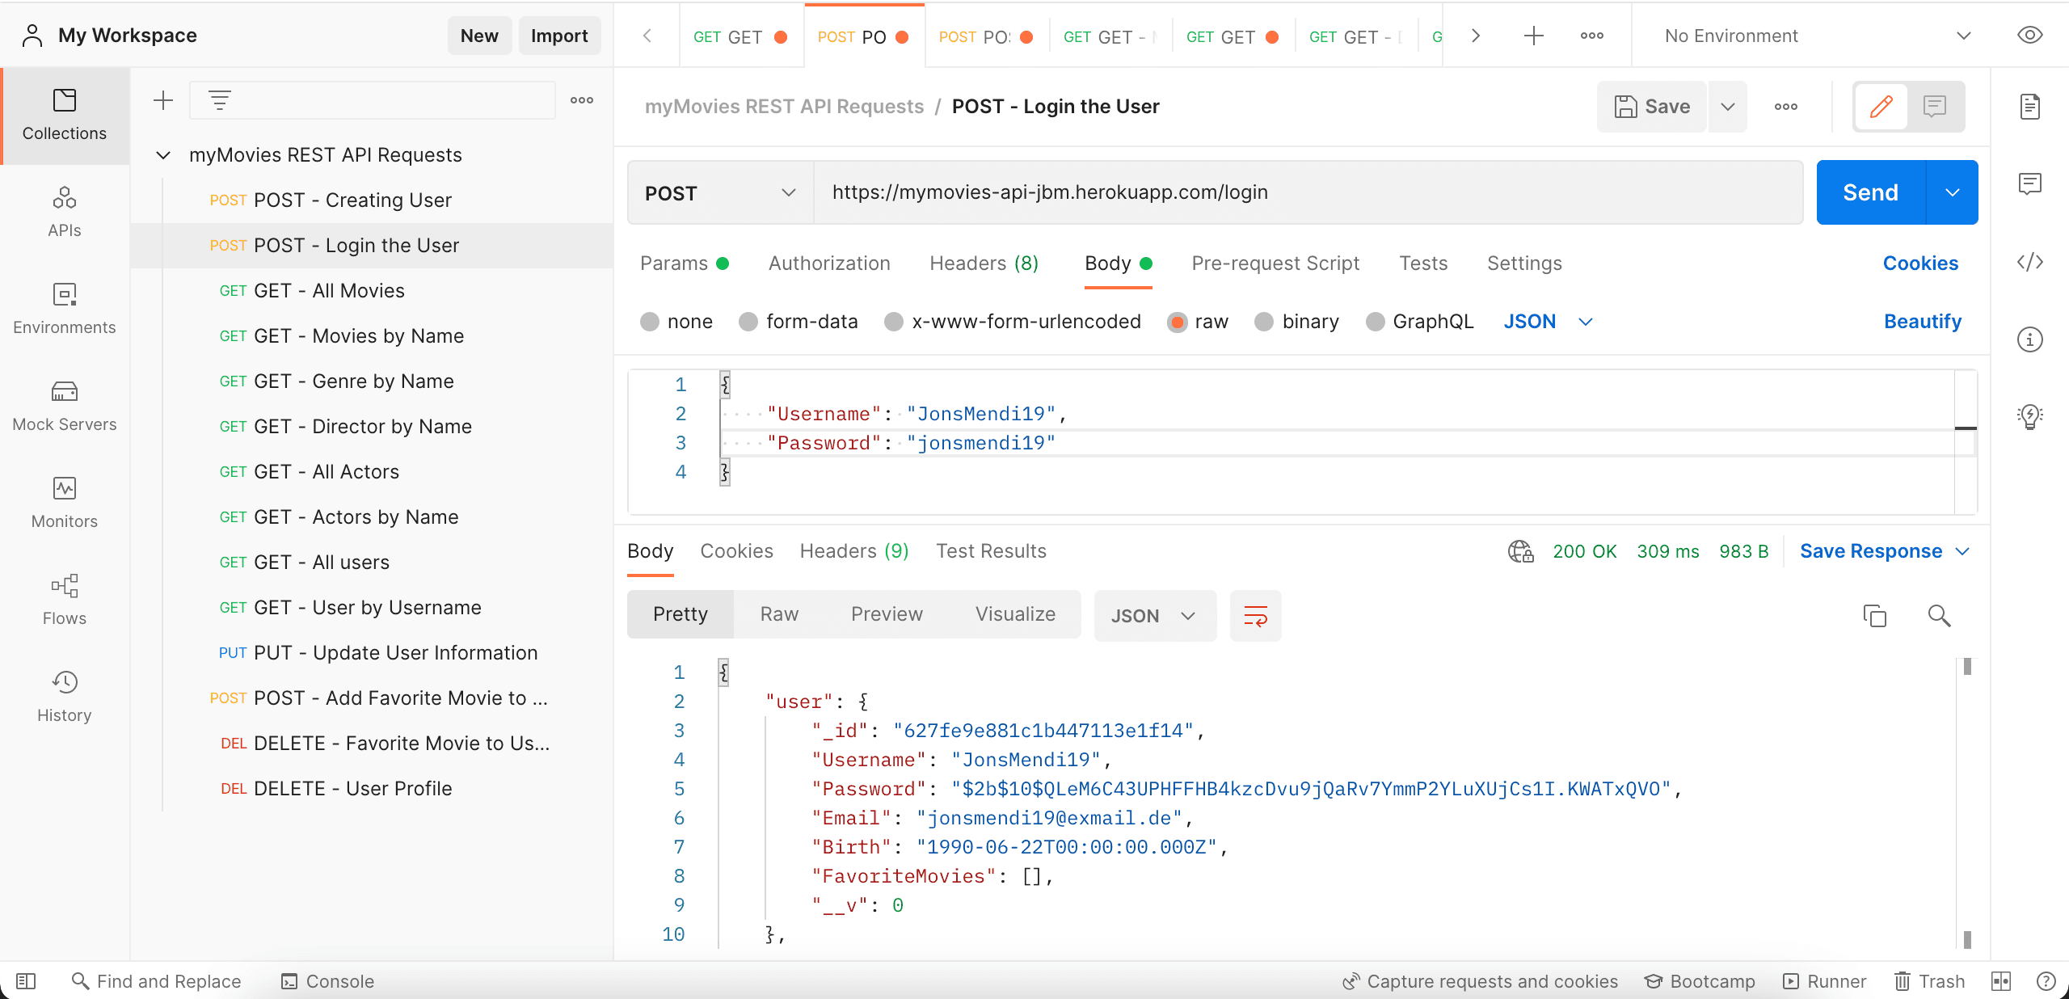Switch to the Authorization tab
2069x999 pixels.
[828, 263]
